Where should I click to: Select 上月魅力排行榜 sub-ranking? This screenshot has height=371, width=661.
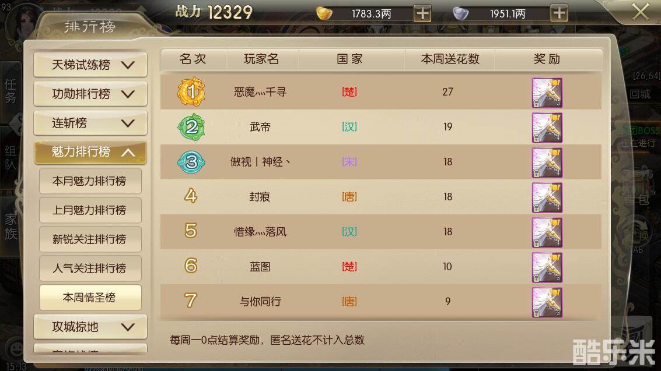90,210
